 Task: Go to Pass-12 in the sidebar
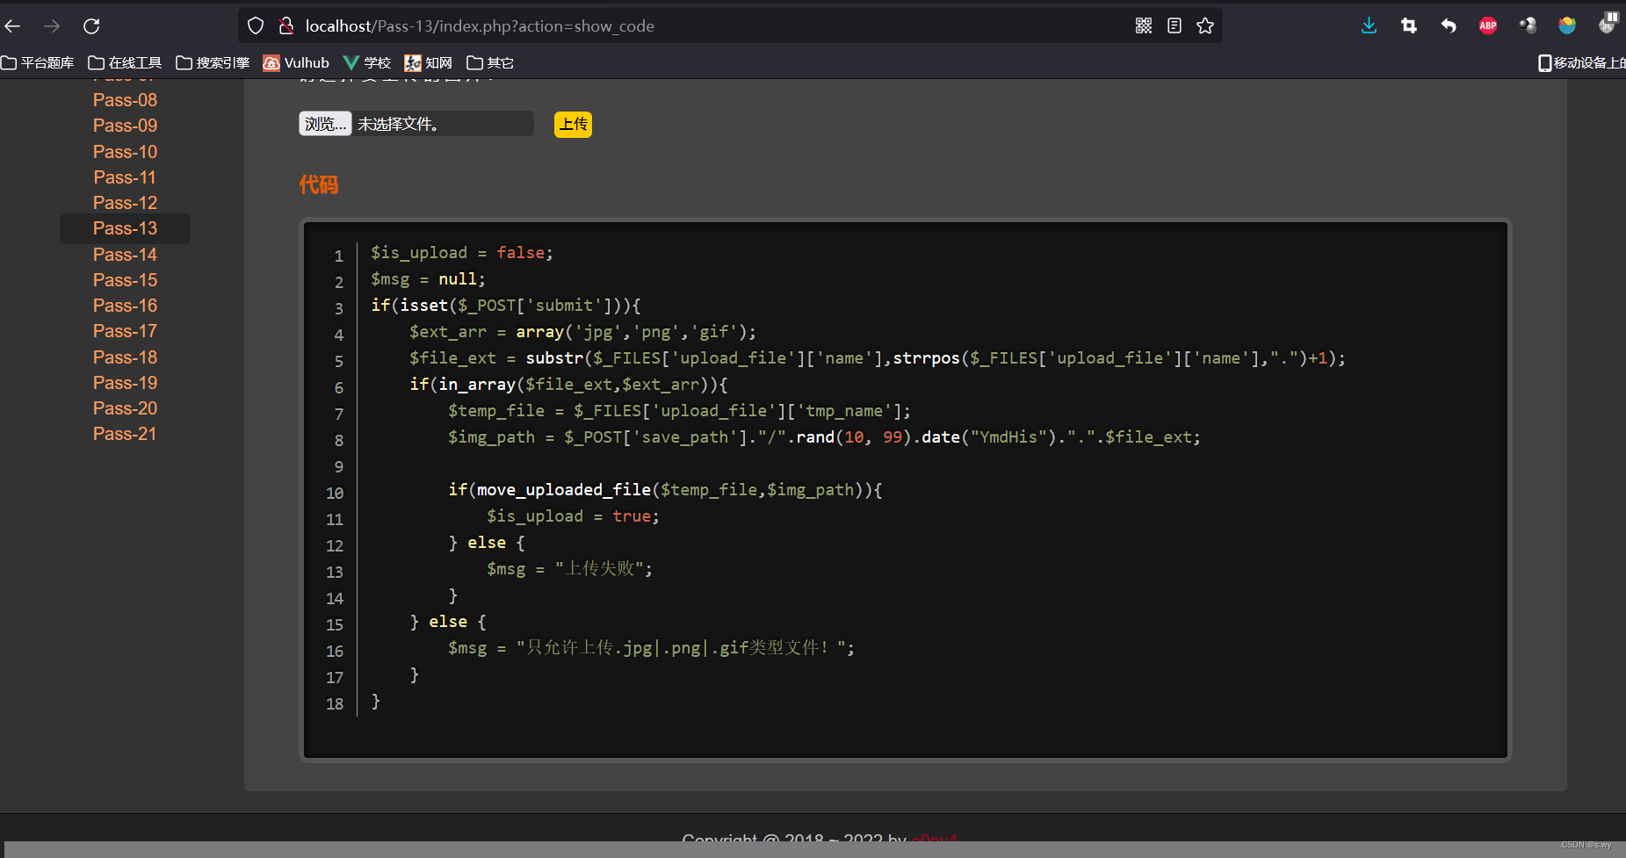click(125, 203)
